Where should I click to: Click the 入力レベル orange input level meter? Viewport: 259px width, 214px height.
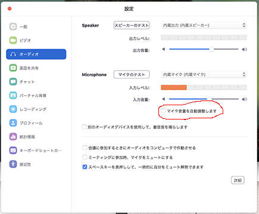pos(204,87)
